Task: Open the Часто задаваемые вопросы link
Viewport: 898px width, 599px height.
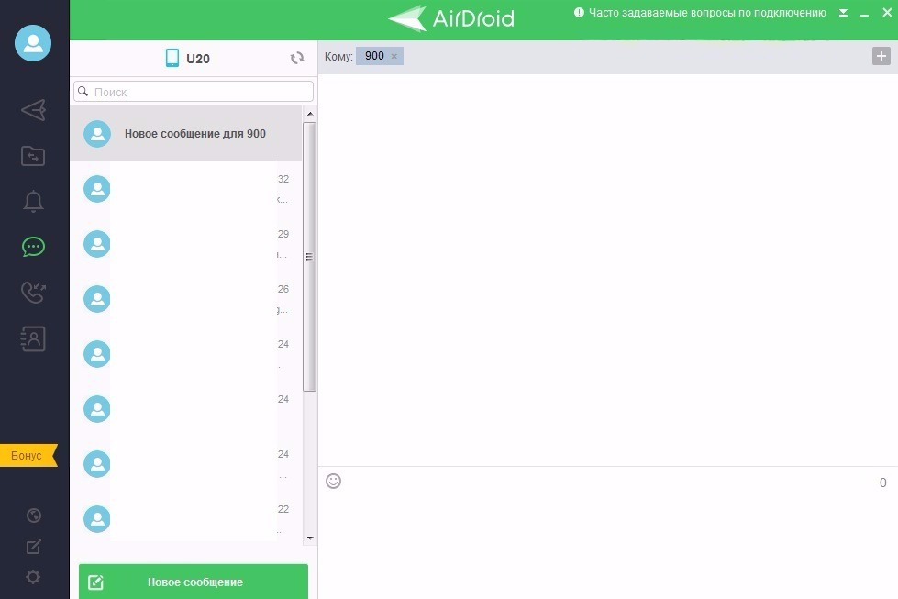Action: click(x=706, y=13)
